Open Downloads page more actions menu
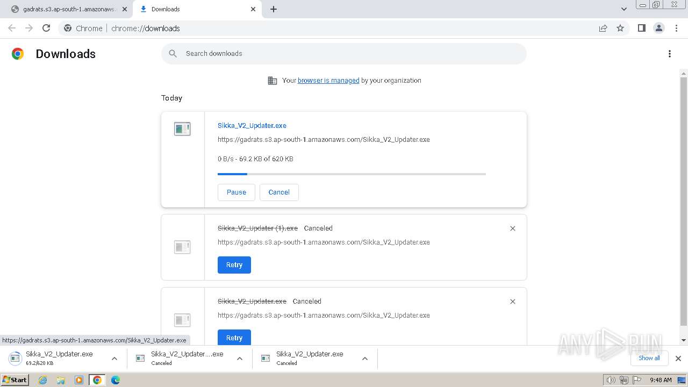Viewport: 688px width, 387px height. pyautogui.click(x=670, y=54)
